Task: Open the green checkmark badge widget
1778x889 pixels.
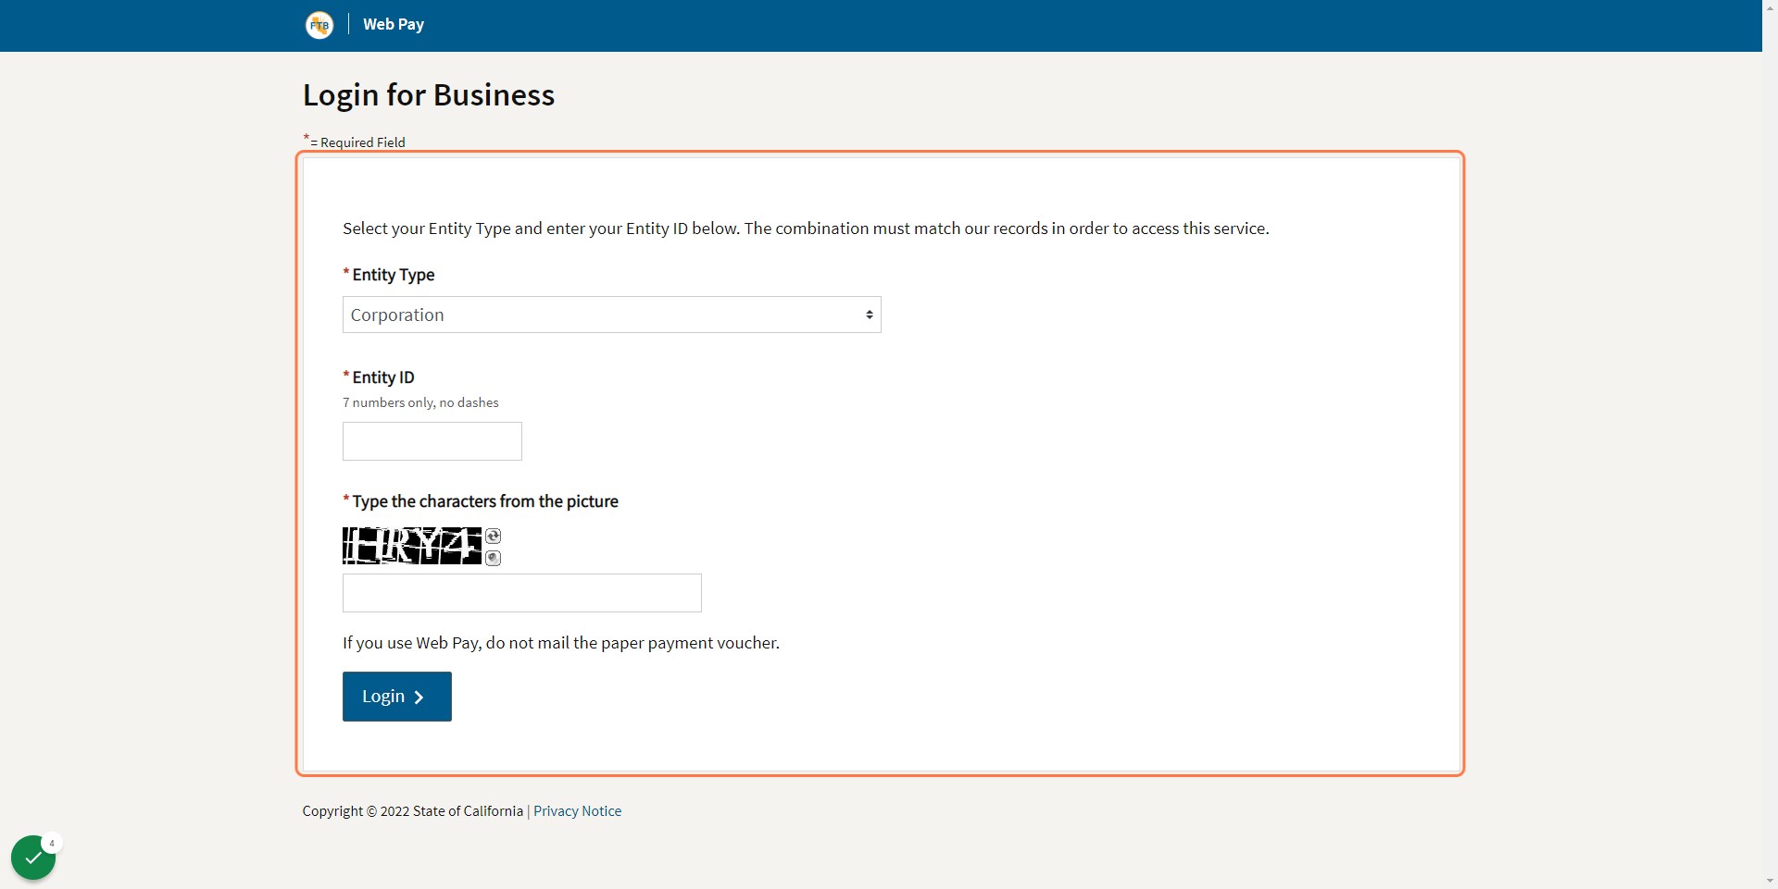Action: (x=33, y=858)
